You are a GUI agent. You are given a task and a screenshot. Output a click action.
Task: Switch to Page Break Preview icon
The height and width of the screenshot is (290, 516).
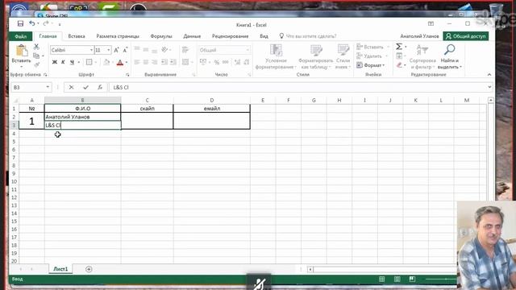[412, 280]
